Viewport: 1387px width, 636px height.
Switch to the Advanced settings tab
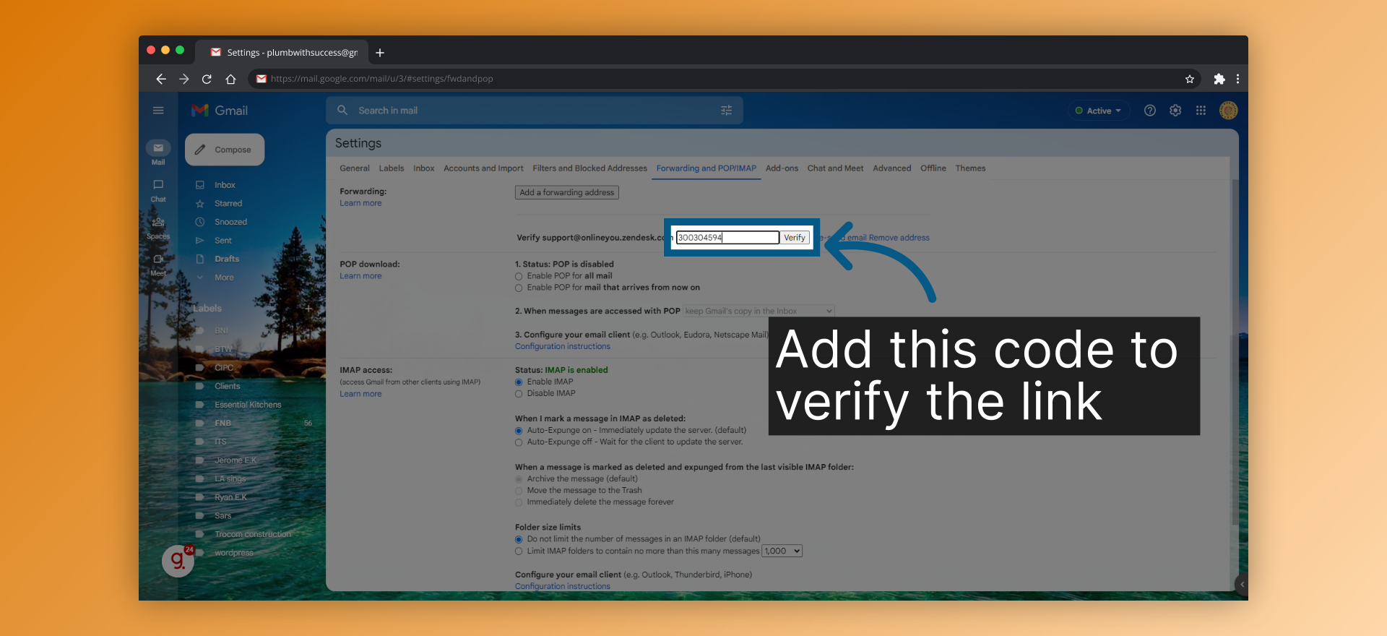click(x=892, y=168)
